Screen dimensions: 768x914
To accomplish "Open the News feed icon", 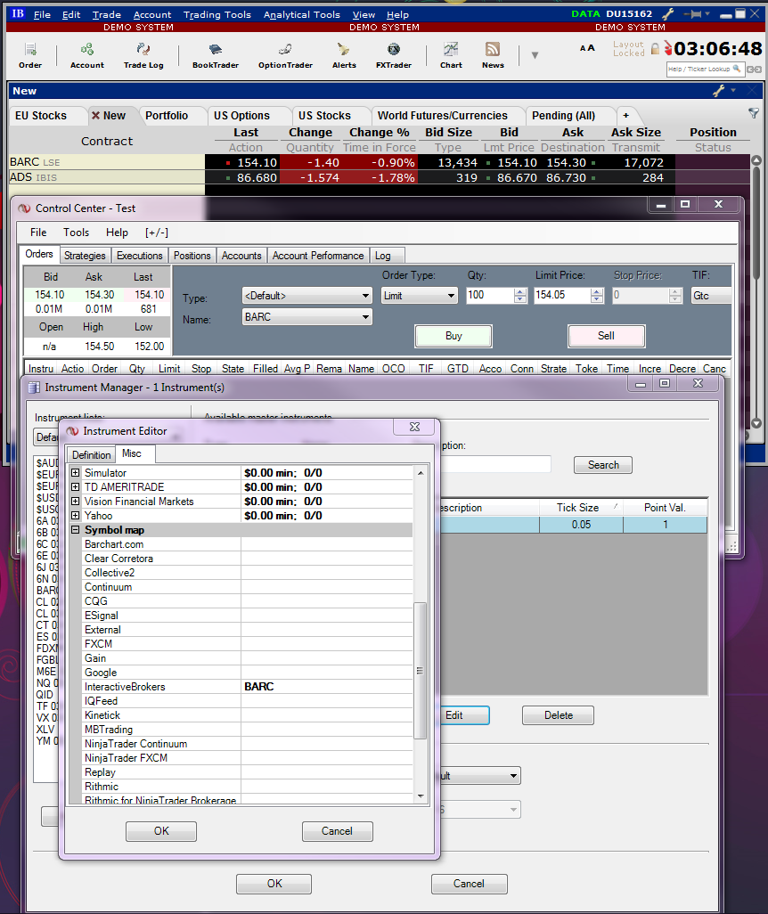I will tap(493, 55).
